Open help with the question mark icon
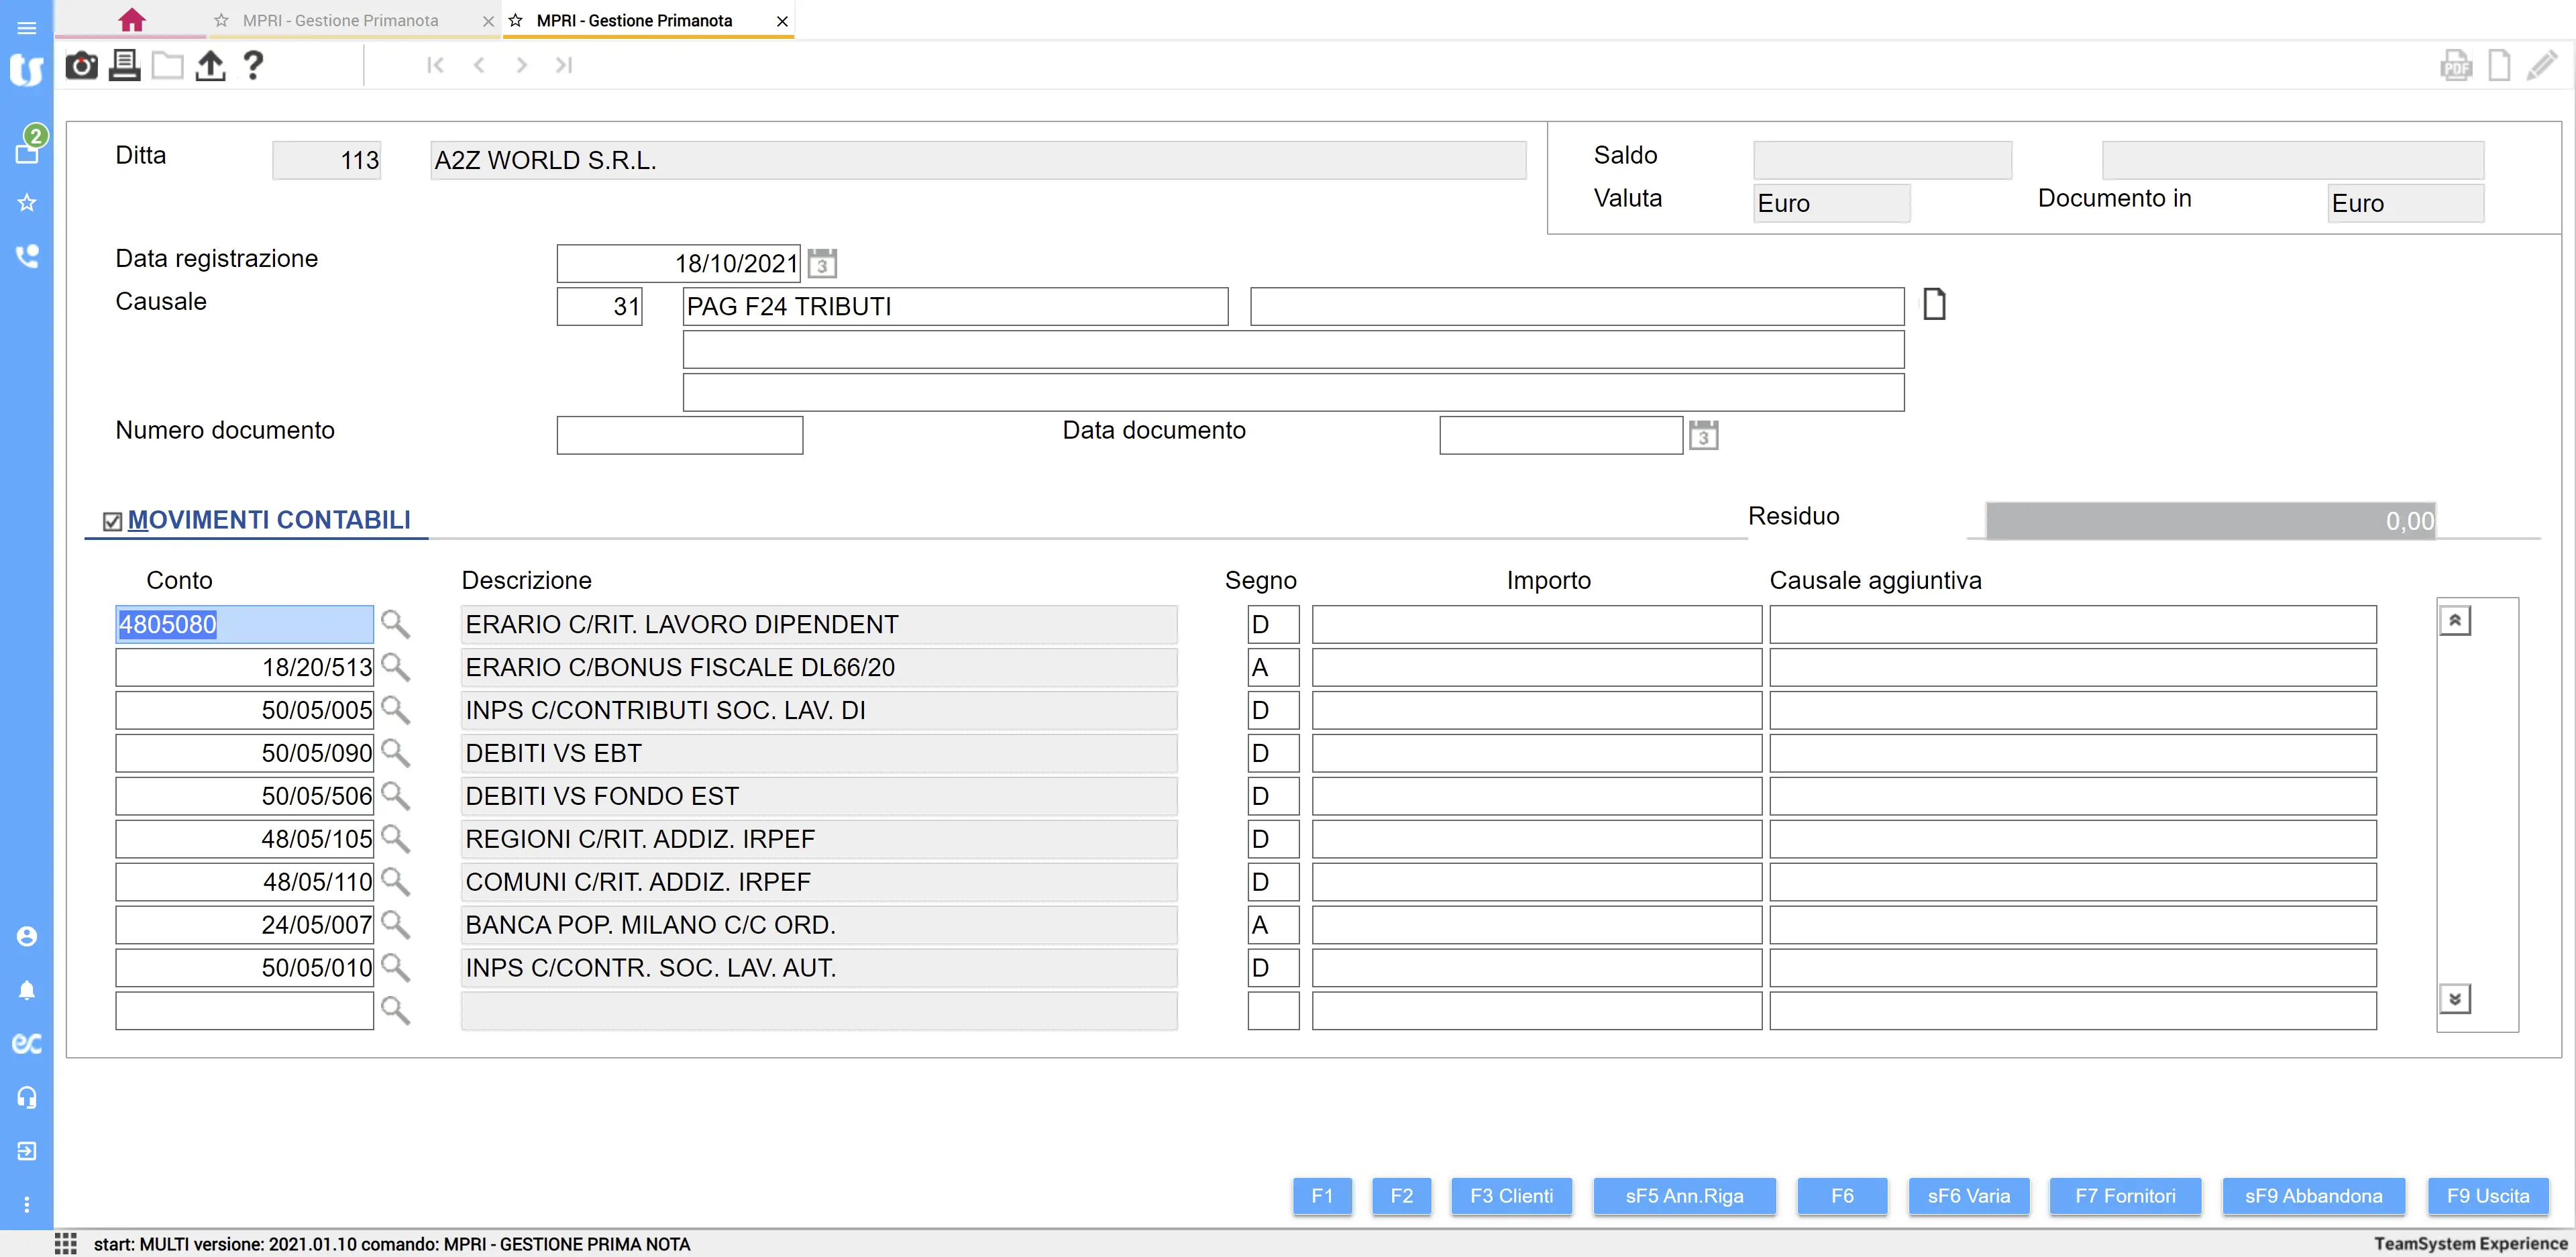Image resolution: width=2576 pixels, height=1257 pixels. pyautogui.click(x=253, y=66)
